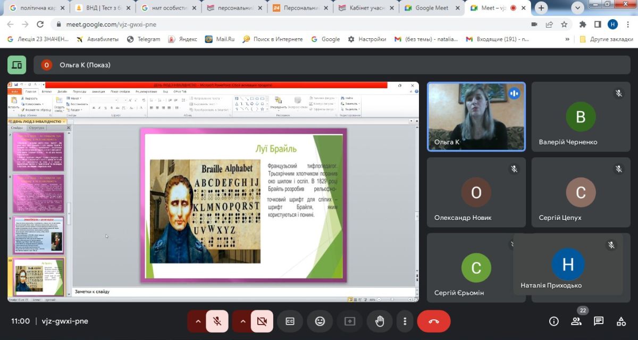The height and width of the screenshot is (340, 638).
Task: Expand video settings chevron beside camera
Action: [x=243, y=321]
